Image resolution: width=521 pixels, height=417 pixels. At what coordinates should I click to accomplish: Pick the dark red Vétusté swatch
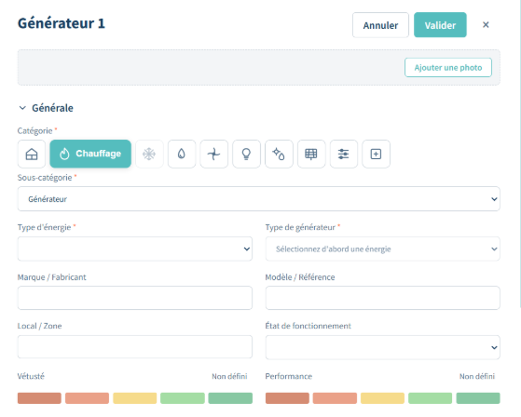[x=39, y=398]
